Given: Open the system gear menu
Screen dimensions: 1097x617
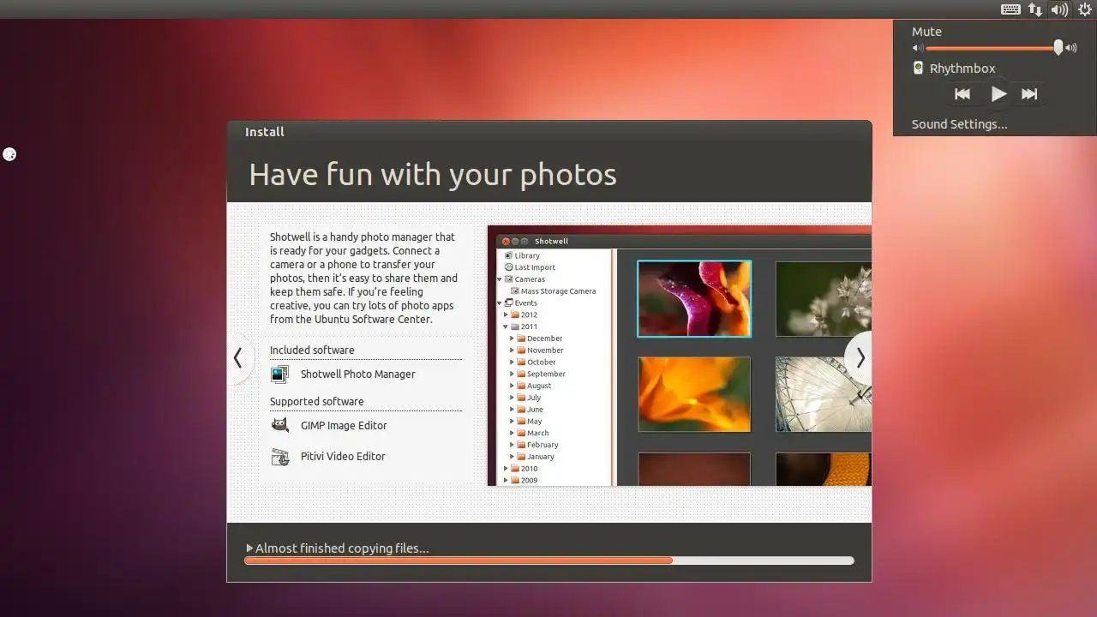Looking at the screenshot, I should point(1084,9).
